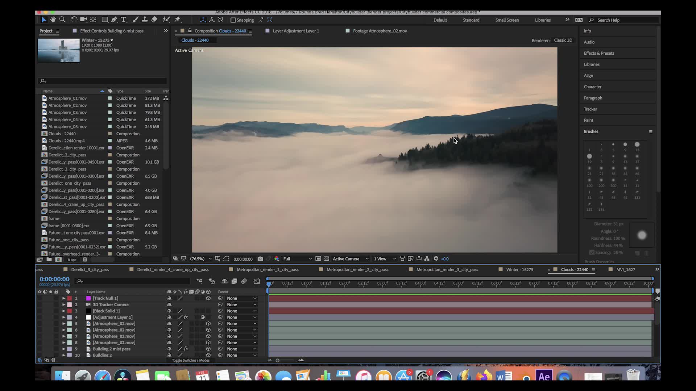Choose the Pen tool
The height and width of the screenshot is (391, 696).
click(115, 20)
